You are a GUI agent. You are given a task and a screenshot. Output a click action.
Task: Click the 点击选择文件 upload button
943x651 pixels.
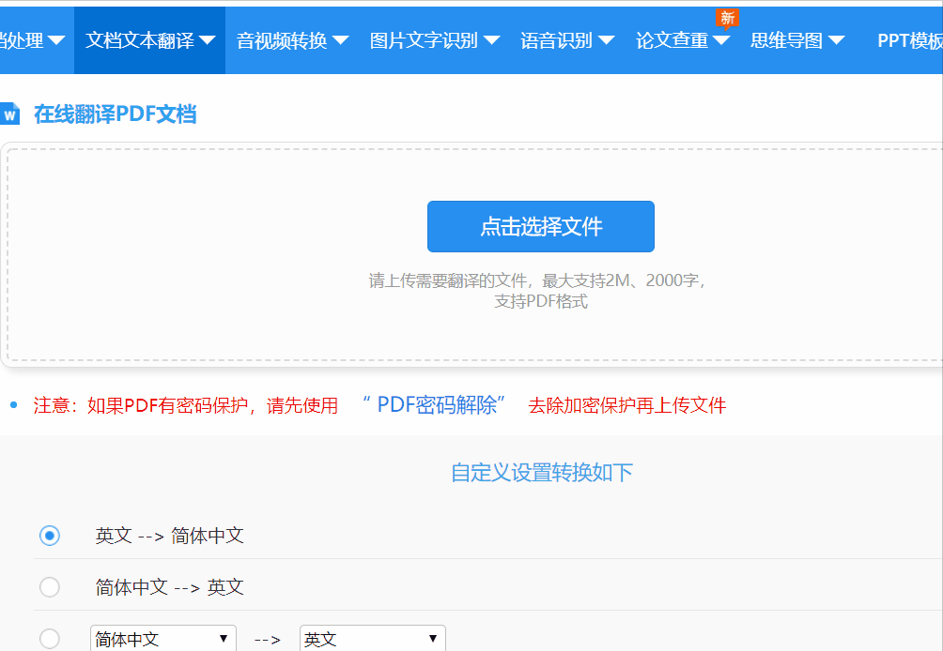click(540, 226)
